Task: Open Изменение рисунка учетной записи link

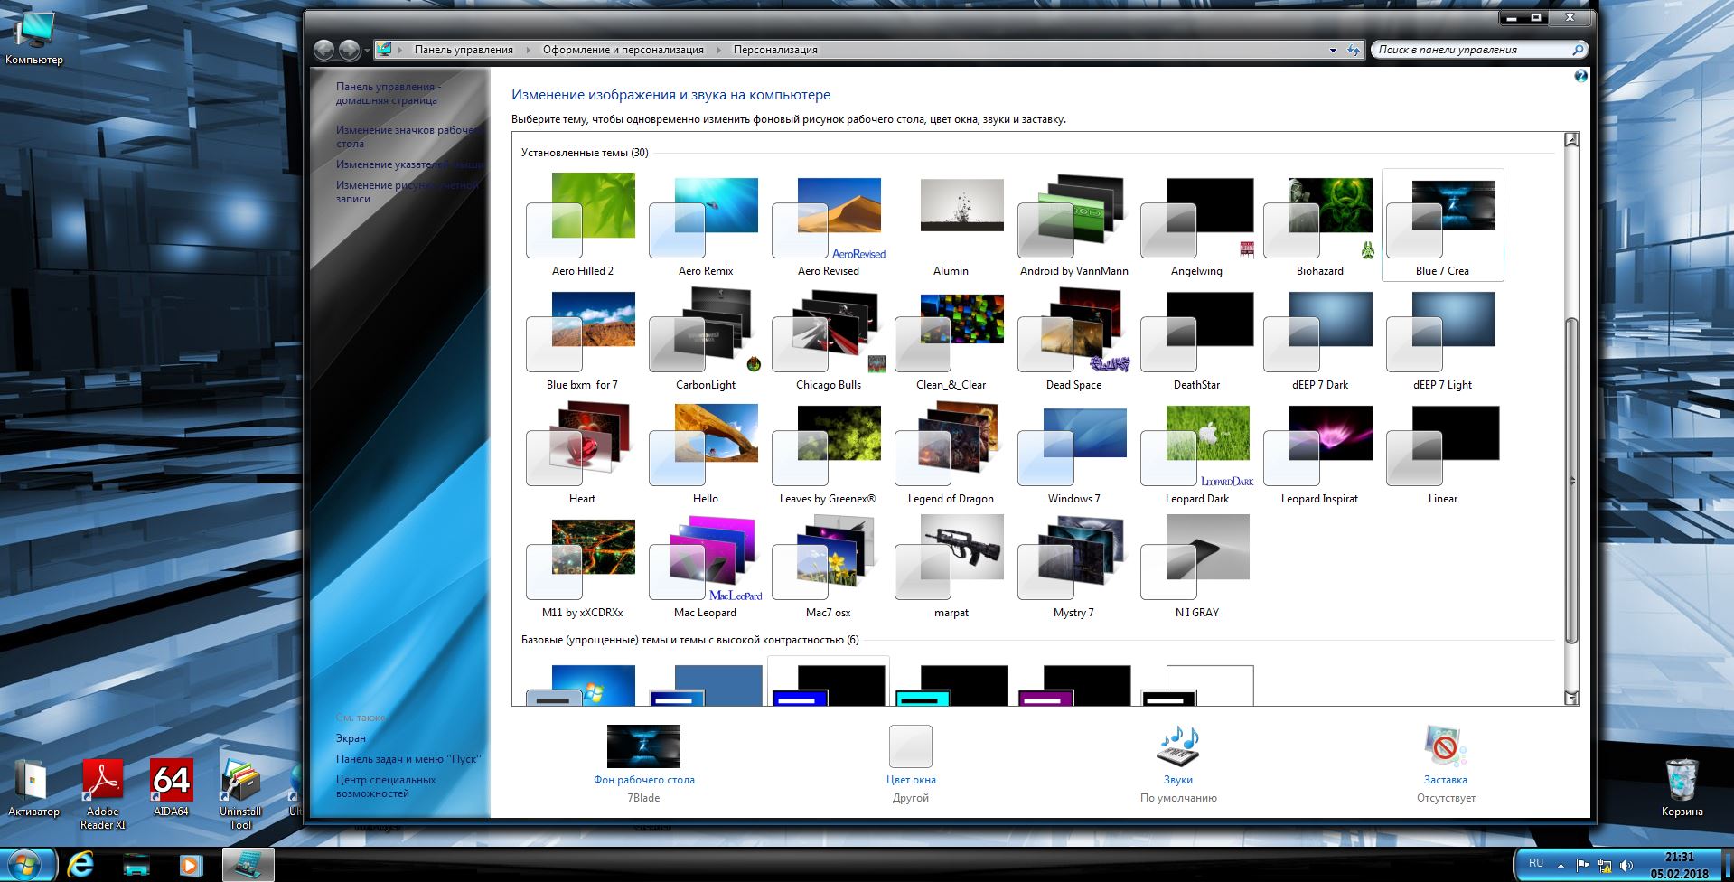Action: [x=408, y=192]
